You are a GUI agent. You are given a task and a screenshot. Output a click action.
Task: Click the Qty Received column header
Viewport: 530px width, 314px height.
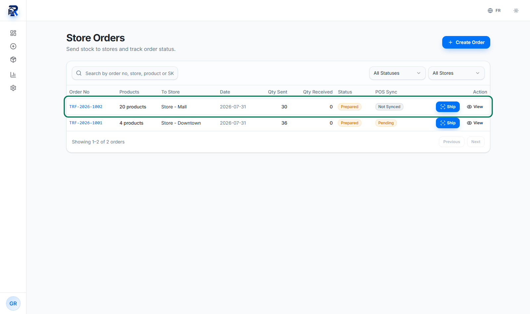(x=318, y=92)
